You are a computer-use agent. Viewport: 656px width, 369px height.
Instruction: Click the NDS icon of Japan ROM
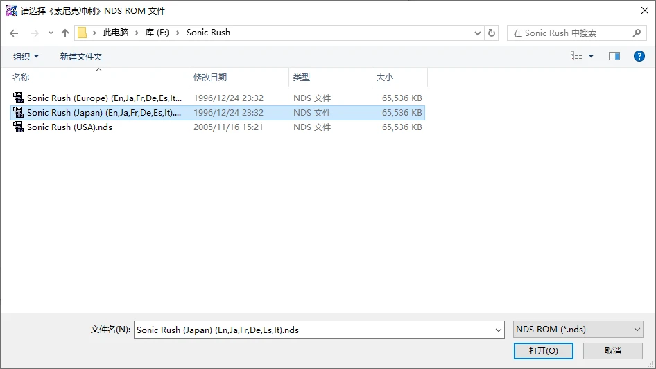pos(18,112)
